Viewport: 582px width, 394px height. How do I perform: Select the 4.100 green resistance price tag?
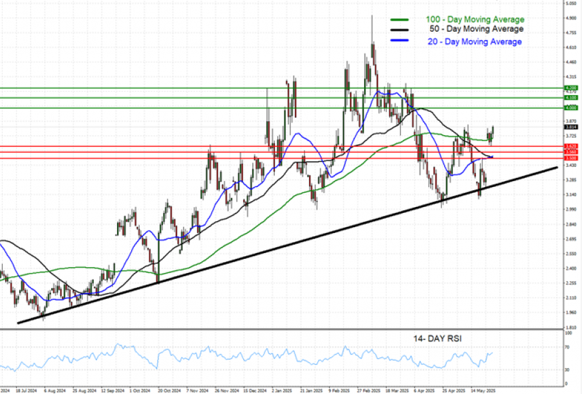pyautogui.click(x=570, y=98)
